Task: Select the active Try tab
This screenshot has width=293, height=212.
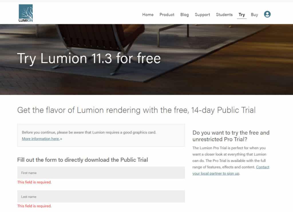Action: coord(241,15)
